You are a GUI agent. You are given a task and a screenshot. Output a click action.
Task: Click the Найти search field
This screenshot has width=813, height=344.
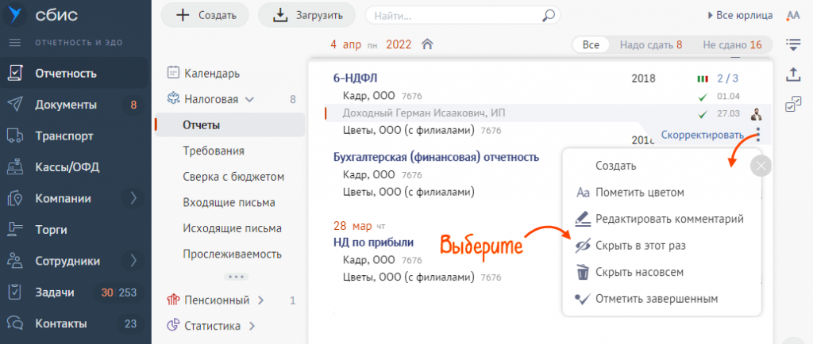(x=463, y=15)
